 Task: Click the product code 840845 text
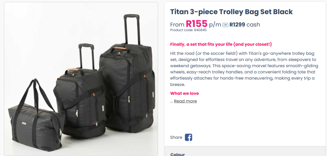pos(188,30)
